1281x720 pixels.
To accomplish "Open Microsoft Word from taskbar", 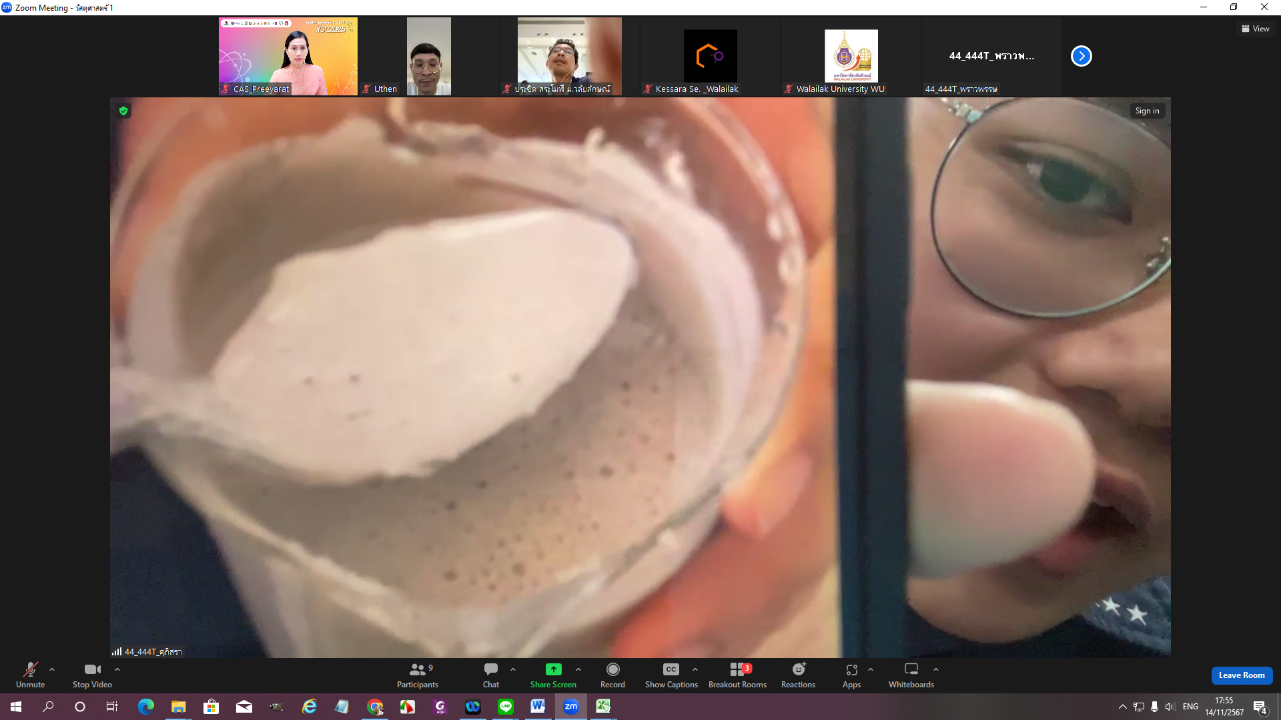I will pos(538,707).
